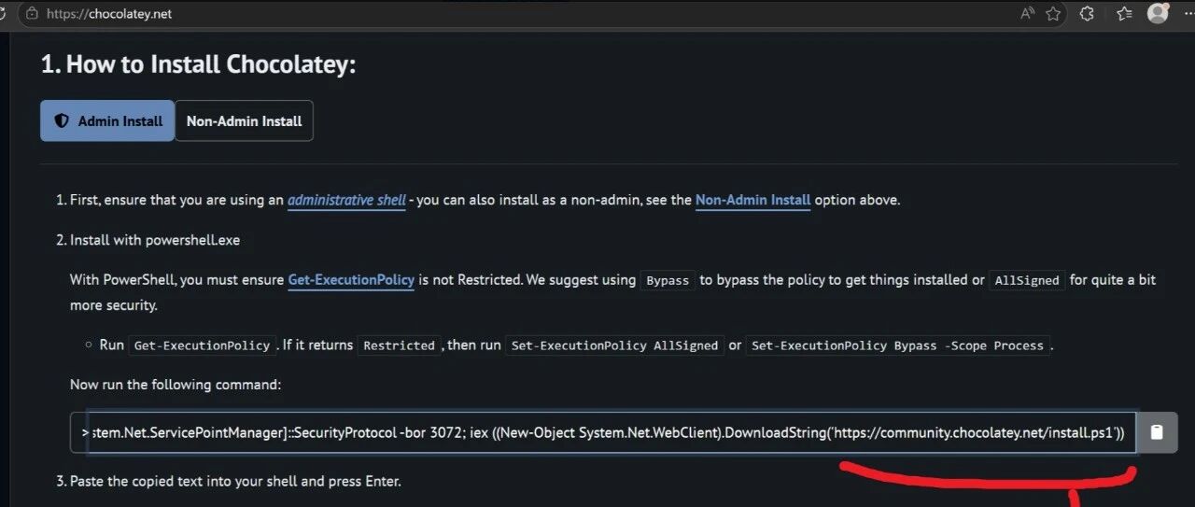Open the Favorites list icon
1195x507 pixels.
[1124, 14]
